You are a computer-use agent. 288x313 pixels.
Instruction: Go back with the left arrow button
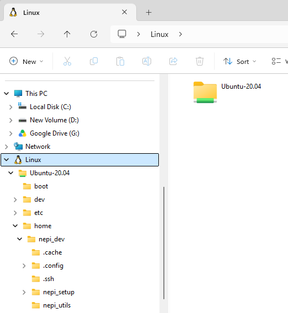pos(14,34)
